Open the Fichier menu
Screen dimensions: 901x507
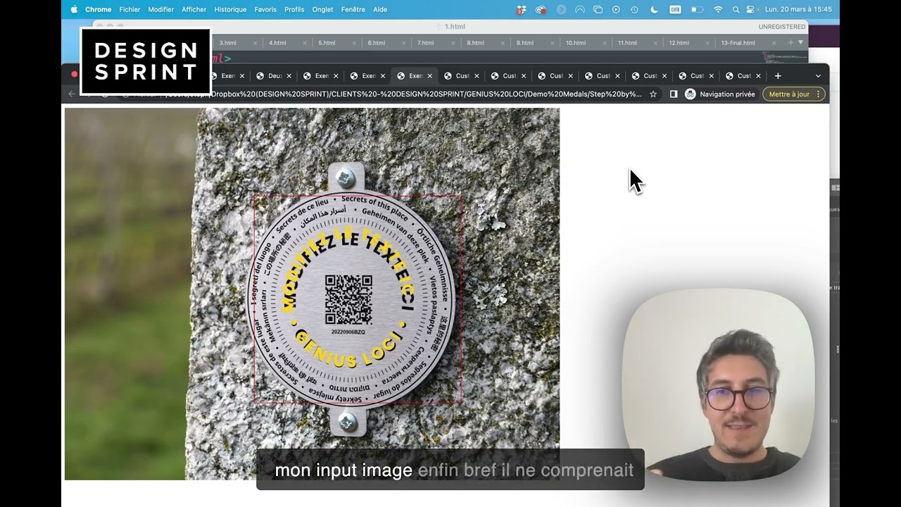(x=130, y=9)
